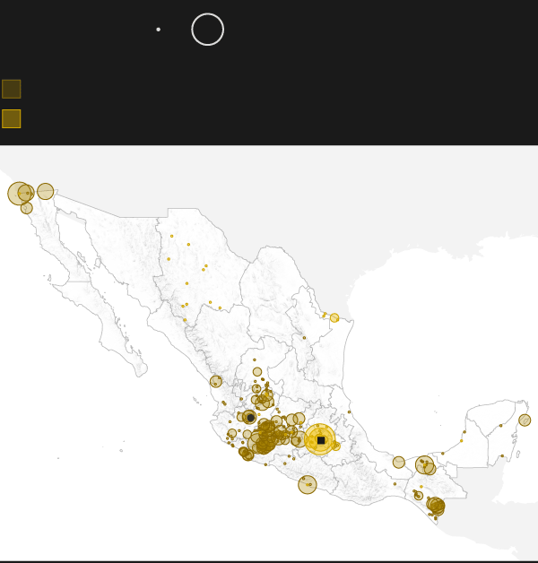Select the large bubble on the southern Pacific coast
This screenshot has height=563, width=538.
coord(308,484)
